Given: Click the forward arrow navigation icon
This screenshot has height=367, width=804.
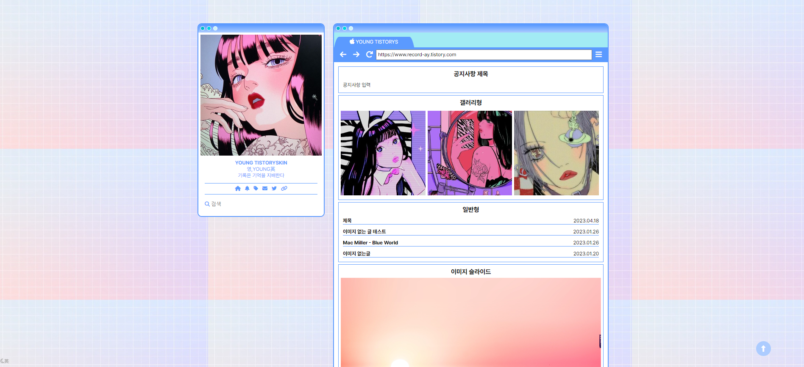Looking at the screenshot, I should tap(356, 55).
